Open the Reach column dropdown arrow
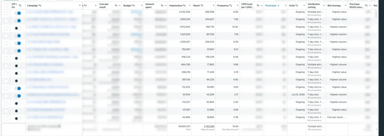The image size is (384, 136). coord(214,5)
